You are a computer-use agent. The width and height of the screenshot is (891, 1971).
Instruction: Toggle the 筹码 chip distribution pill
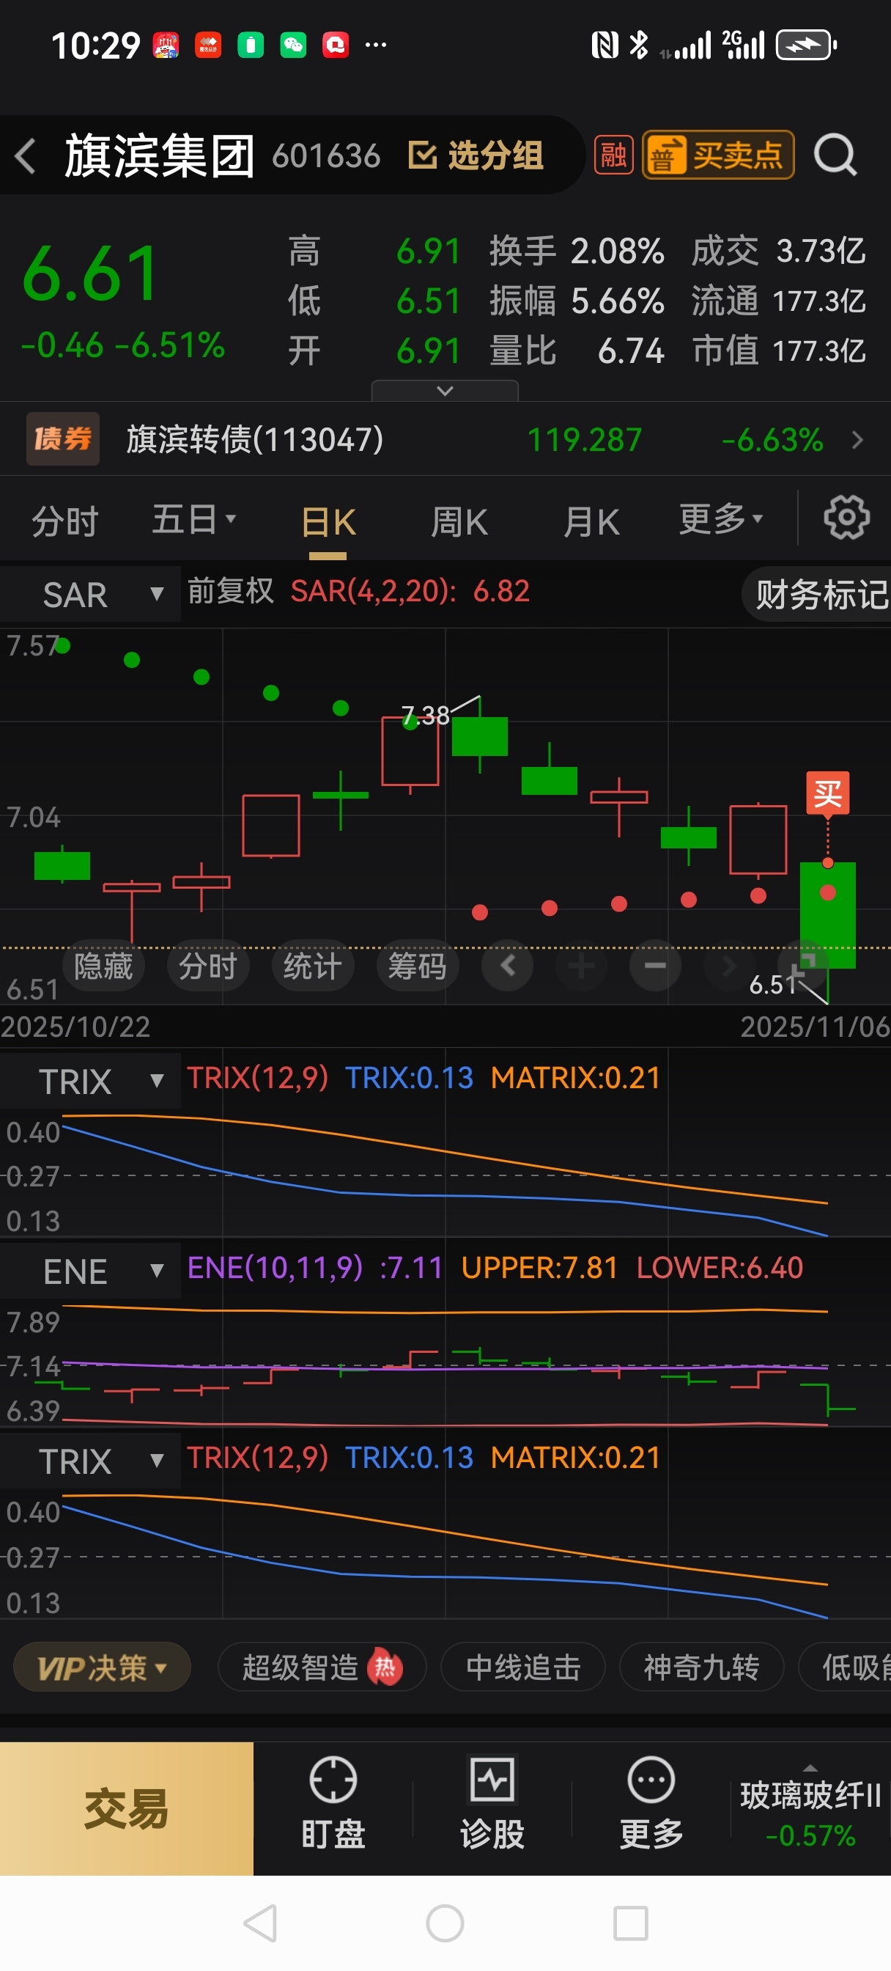tap(417, 966)
